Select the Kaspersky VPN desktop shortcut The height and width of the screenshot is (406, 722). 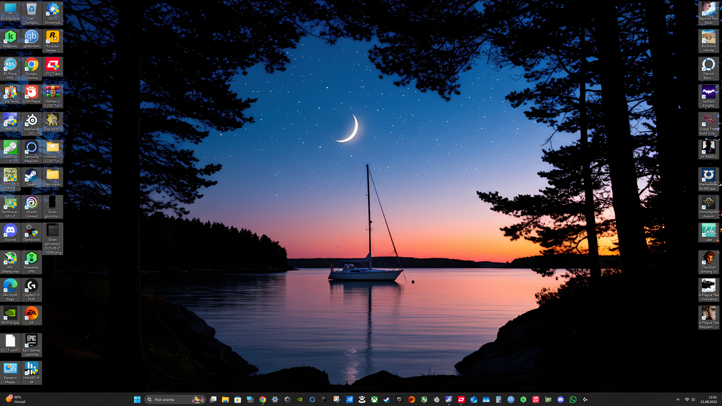[31, 262]
